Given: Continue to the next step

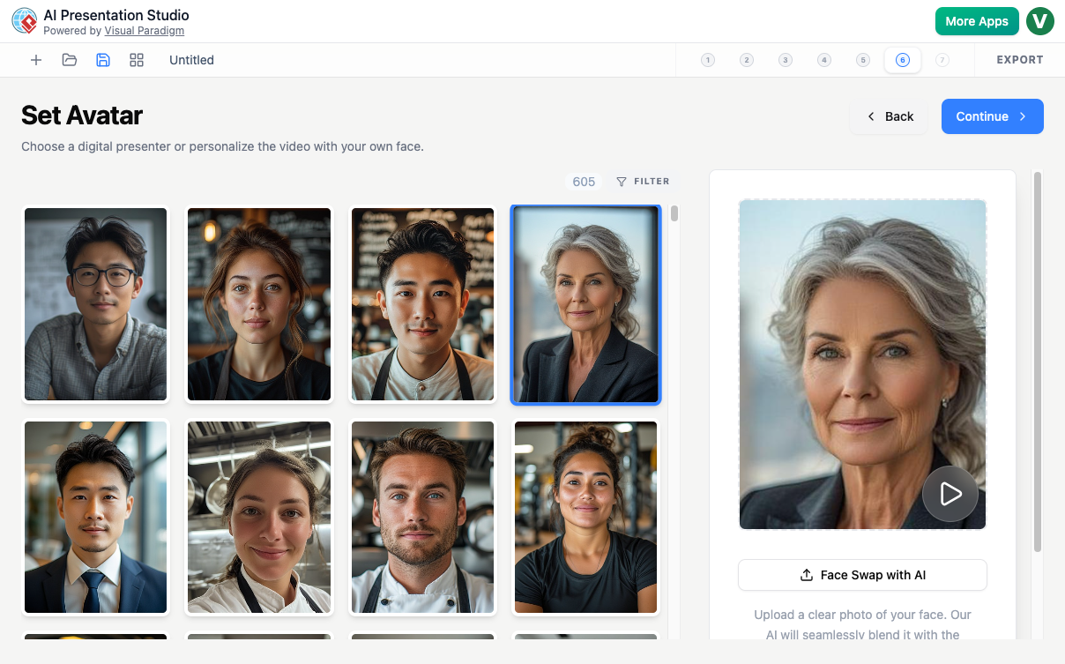Looking at the screenshot, I should [993, 116].
